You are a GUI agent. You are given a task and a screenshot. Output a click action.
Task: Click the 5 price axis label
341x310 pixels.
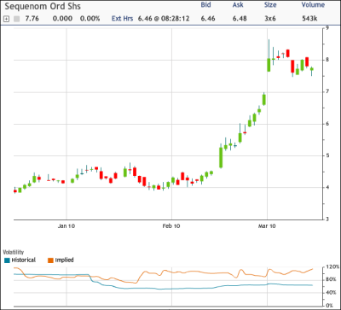click(327, 155)
